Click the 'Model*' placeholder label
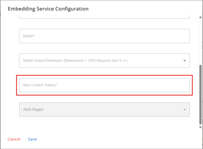 point(29,36)
